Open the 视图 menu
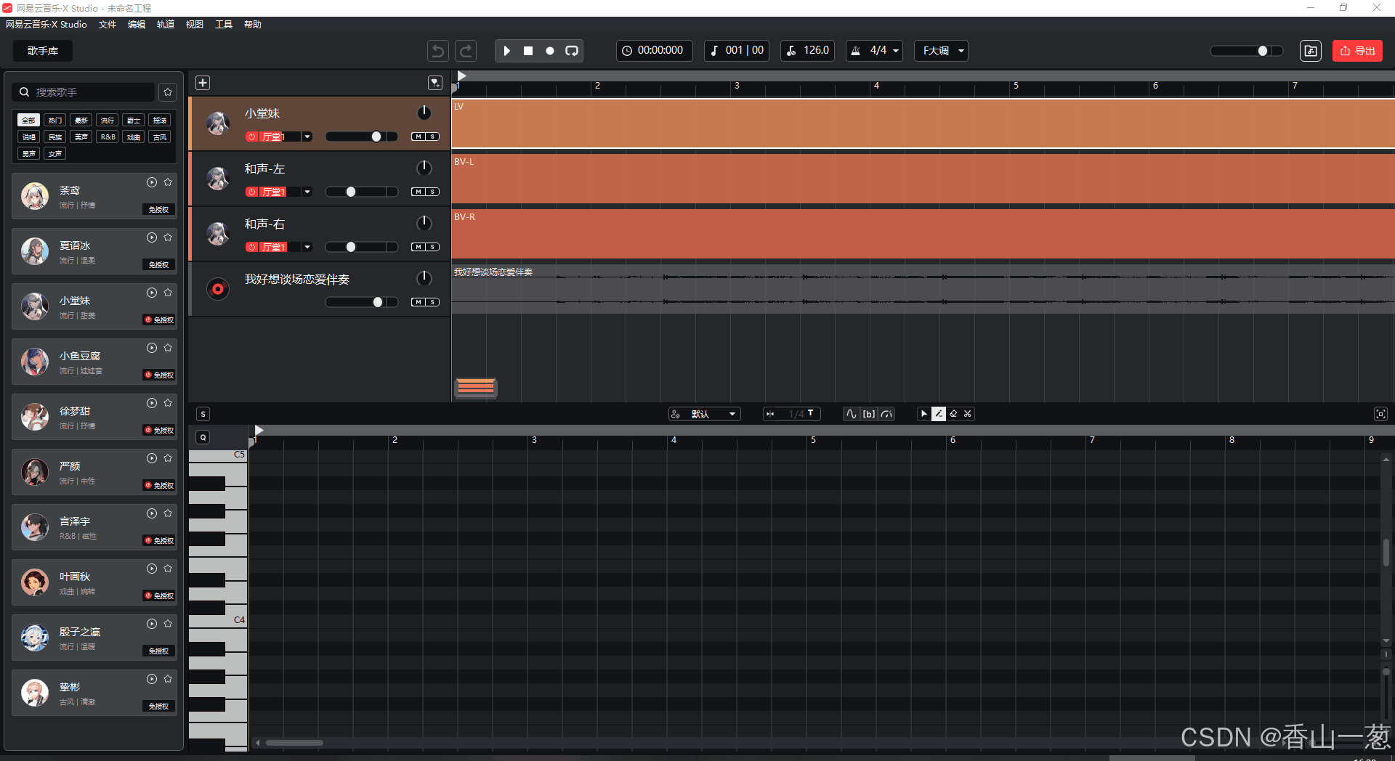Image resolution: width=1395 pixels, height=761 pixels. pos(195,25)
